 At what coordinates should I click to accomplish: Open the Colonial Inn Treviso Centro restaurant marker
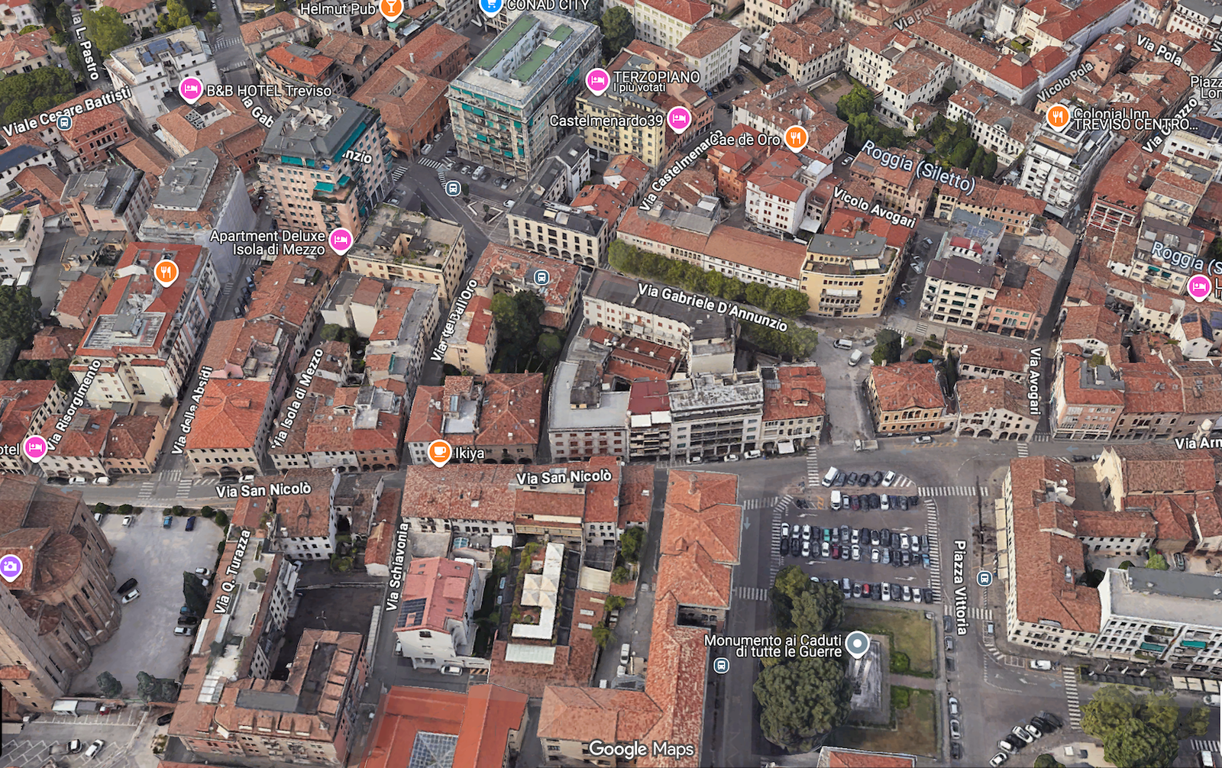1057,116
